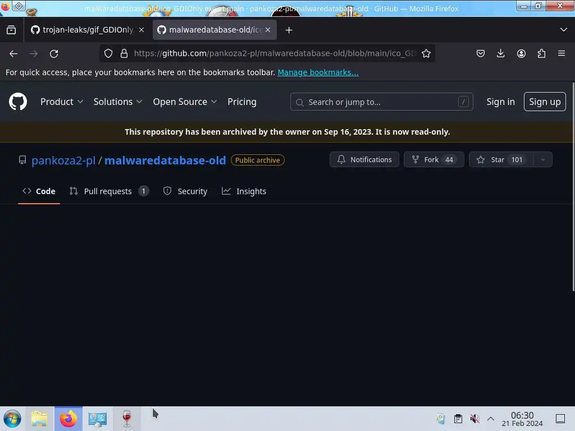This screenshot has height=431, width=575.
Task: Open Manage bookmarks link
Action: 318,72
